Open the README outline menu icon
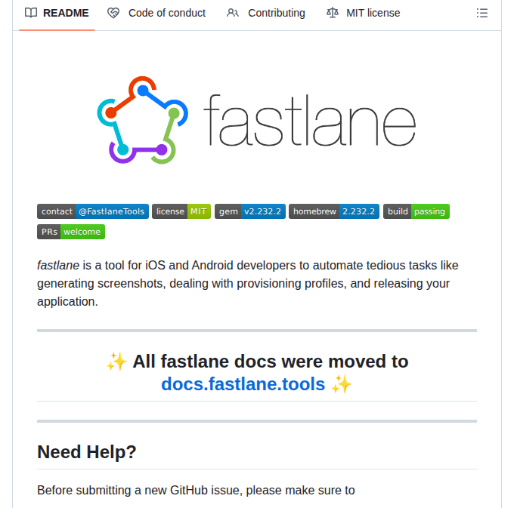 click(482, 13)
